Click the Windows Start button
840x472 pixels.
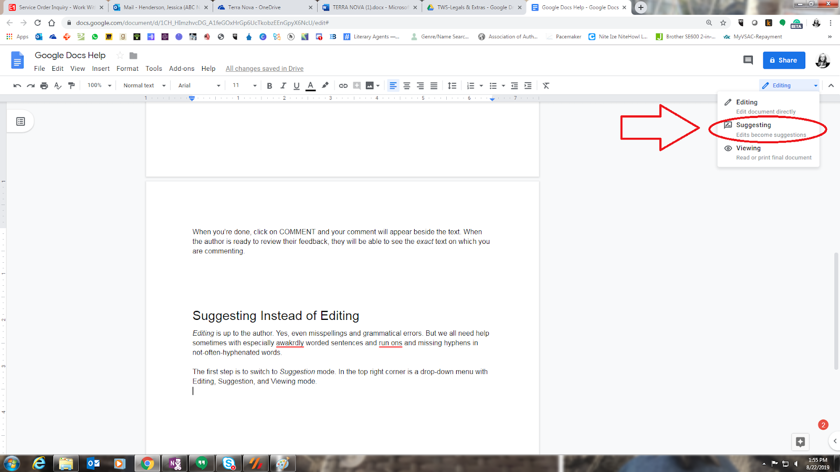pos(12,464)
